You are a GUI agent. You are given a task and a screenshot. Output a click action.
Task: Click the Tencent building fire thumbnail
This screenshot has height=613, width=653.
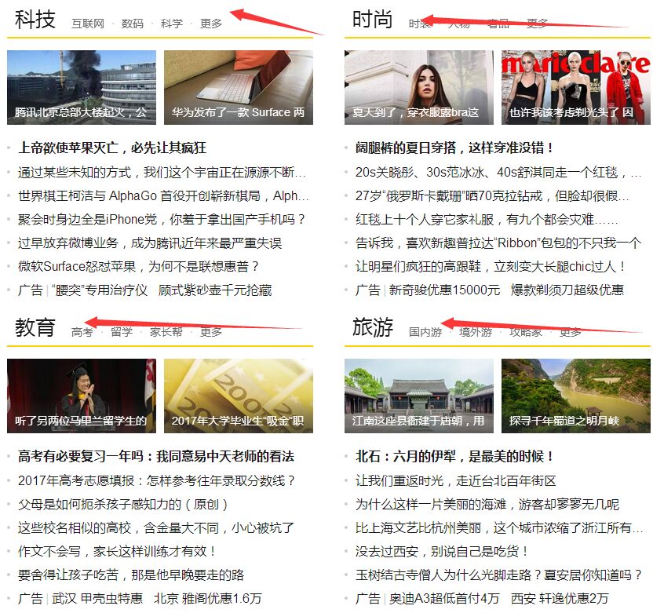pos(81,84)
